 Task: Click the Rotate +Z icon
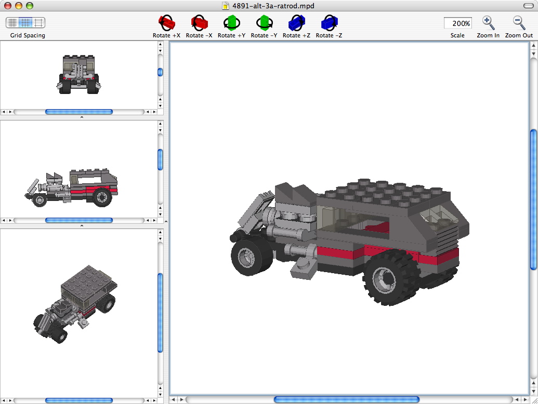tap(296, 22)
